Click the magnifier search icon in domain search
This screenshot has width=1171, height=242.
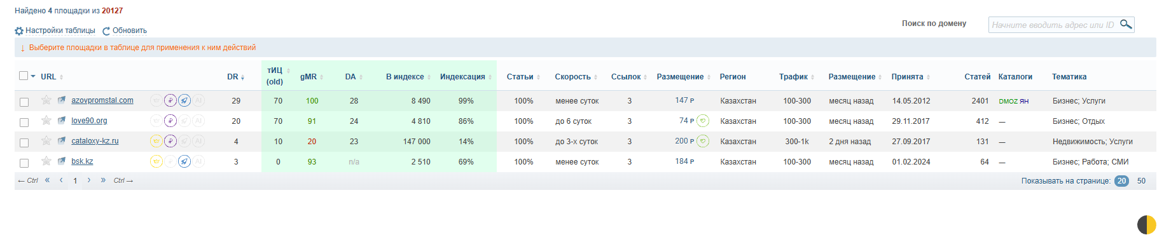click(x=1126, y=24)
